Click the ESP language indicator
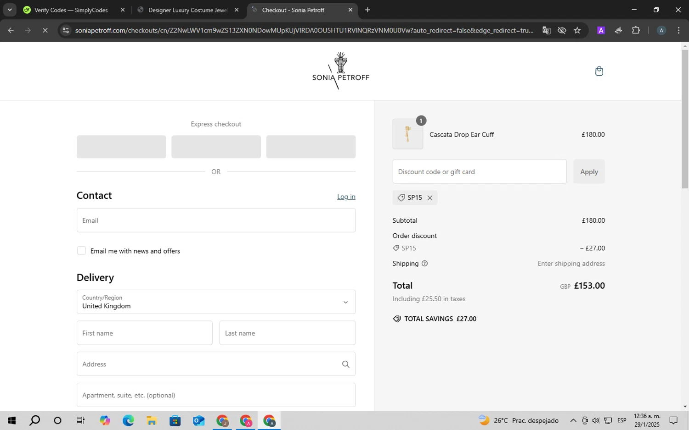Image resolution: width=689 pixels, height=430 pixels. [622, 420]
